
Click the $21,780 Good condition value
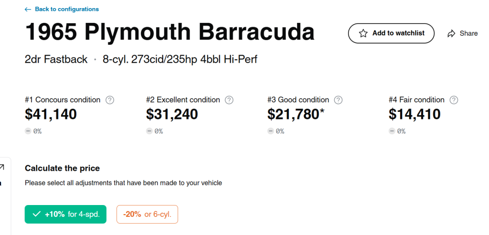tap(293, 114)
